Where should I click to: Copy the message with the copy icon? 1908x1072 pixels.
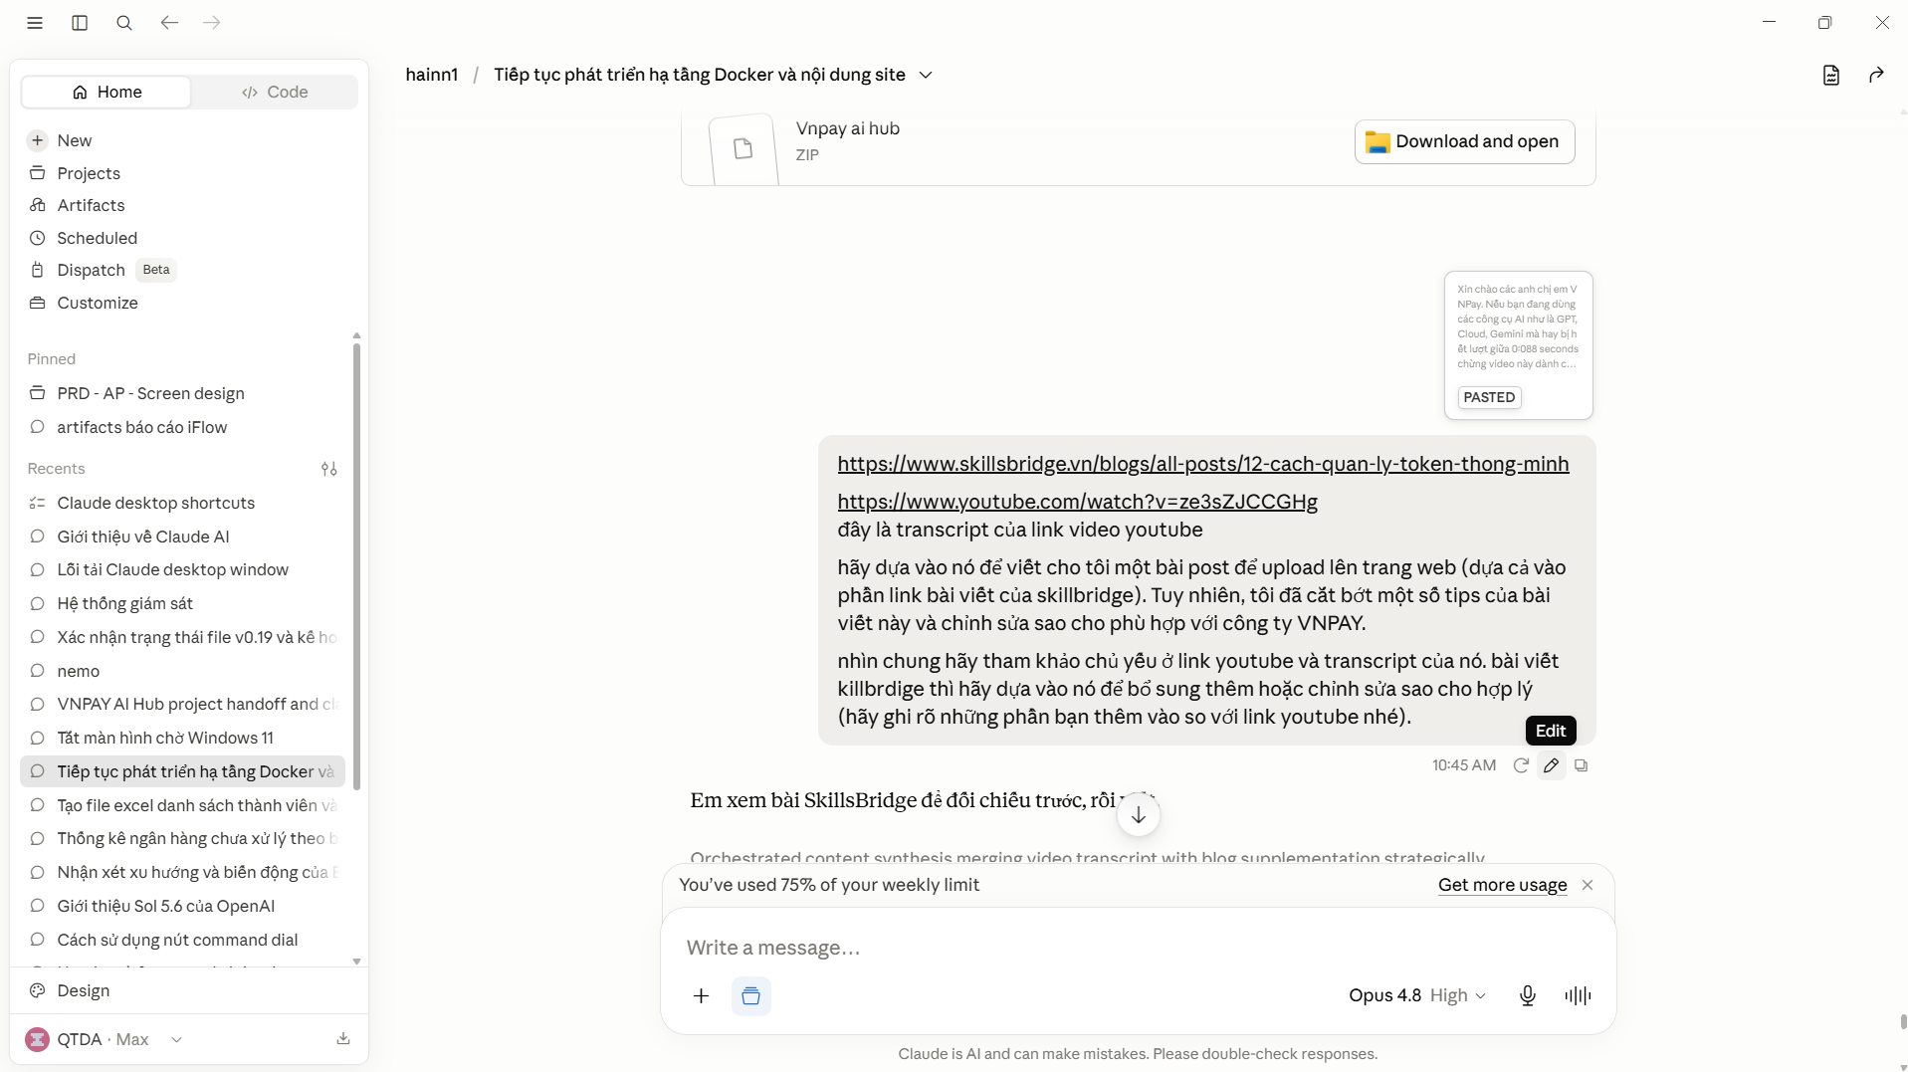(x=1581, y=765)
